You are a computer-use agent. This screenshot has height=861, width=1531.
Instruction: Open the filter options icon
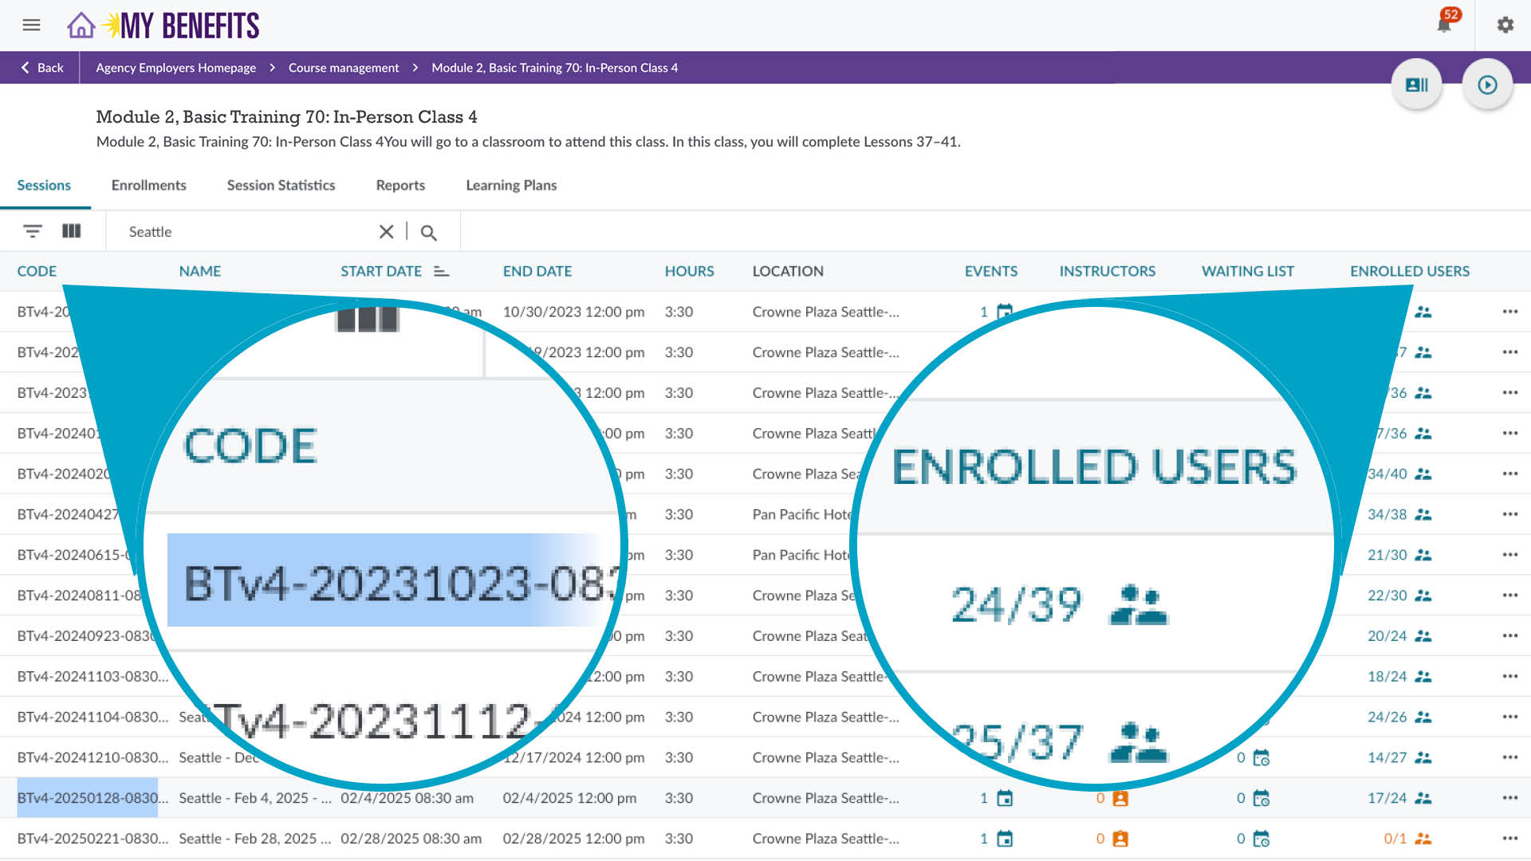(32, 230)
